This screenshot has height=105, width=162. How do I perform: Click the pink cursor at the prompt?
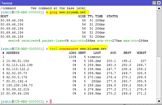pos(51,101)
